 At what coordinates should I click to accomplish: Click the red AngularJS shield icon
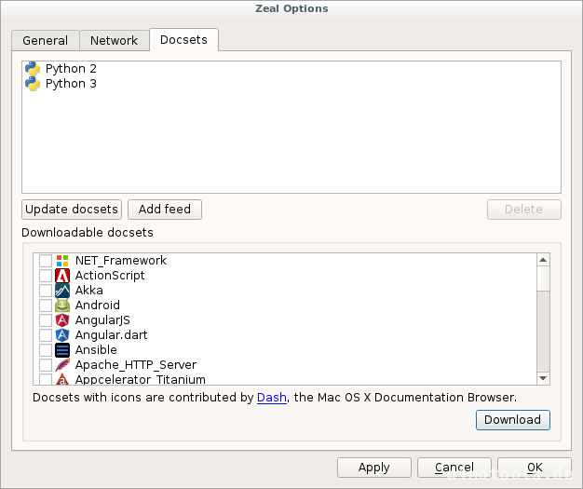[62, 320]
